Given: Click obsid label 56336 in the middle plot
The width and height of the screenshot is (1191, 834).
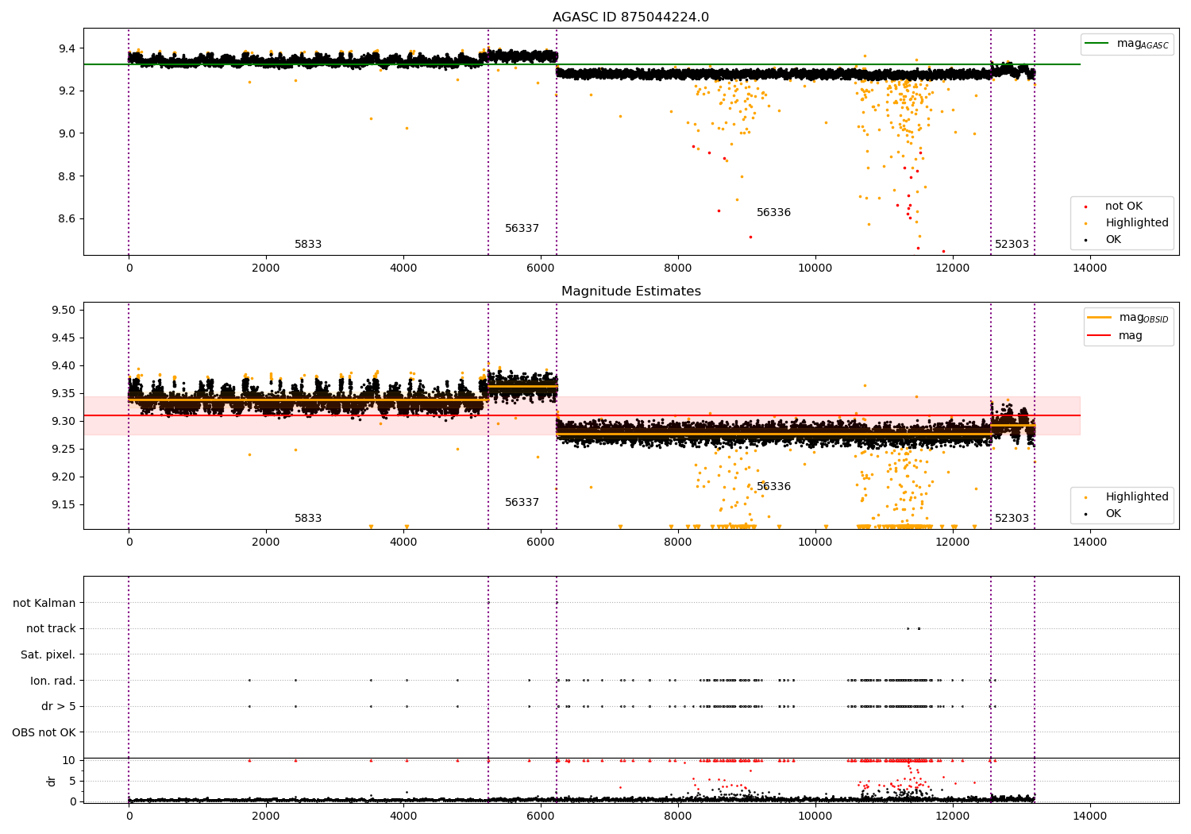Looking at the screenshot, I should click(x=773, y=487).
